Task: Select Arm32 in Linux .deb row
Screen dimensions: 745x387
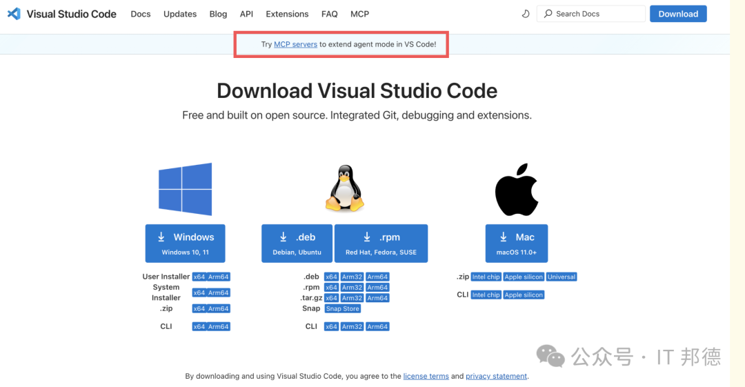Action: click(x=352, y=277)
